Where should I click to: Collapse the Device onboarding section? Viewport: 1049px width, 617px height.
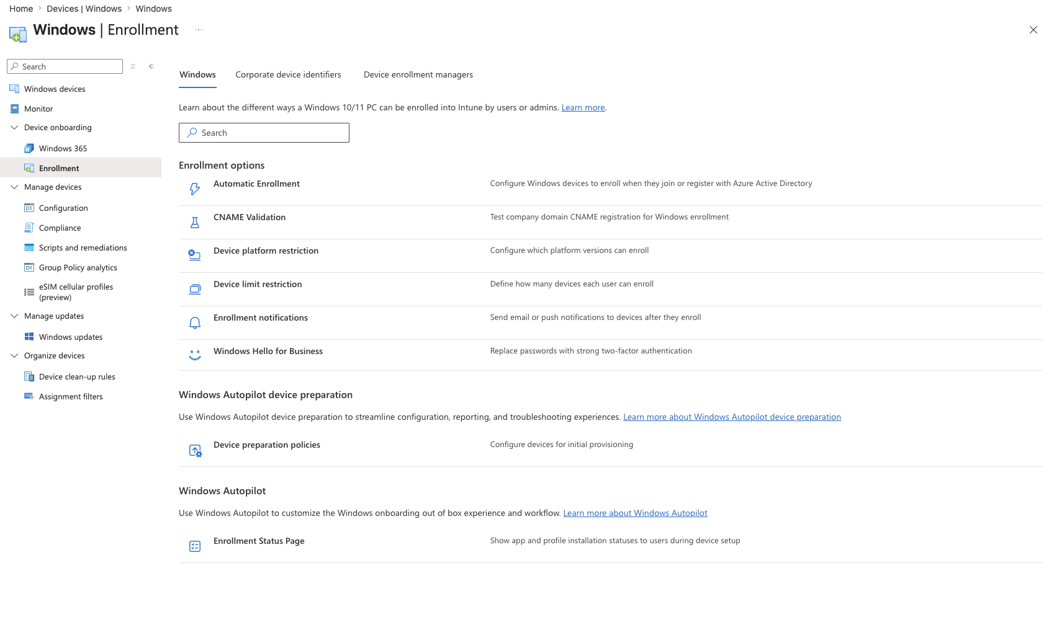coord(14,127)
